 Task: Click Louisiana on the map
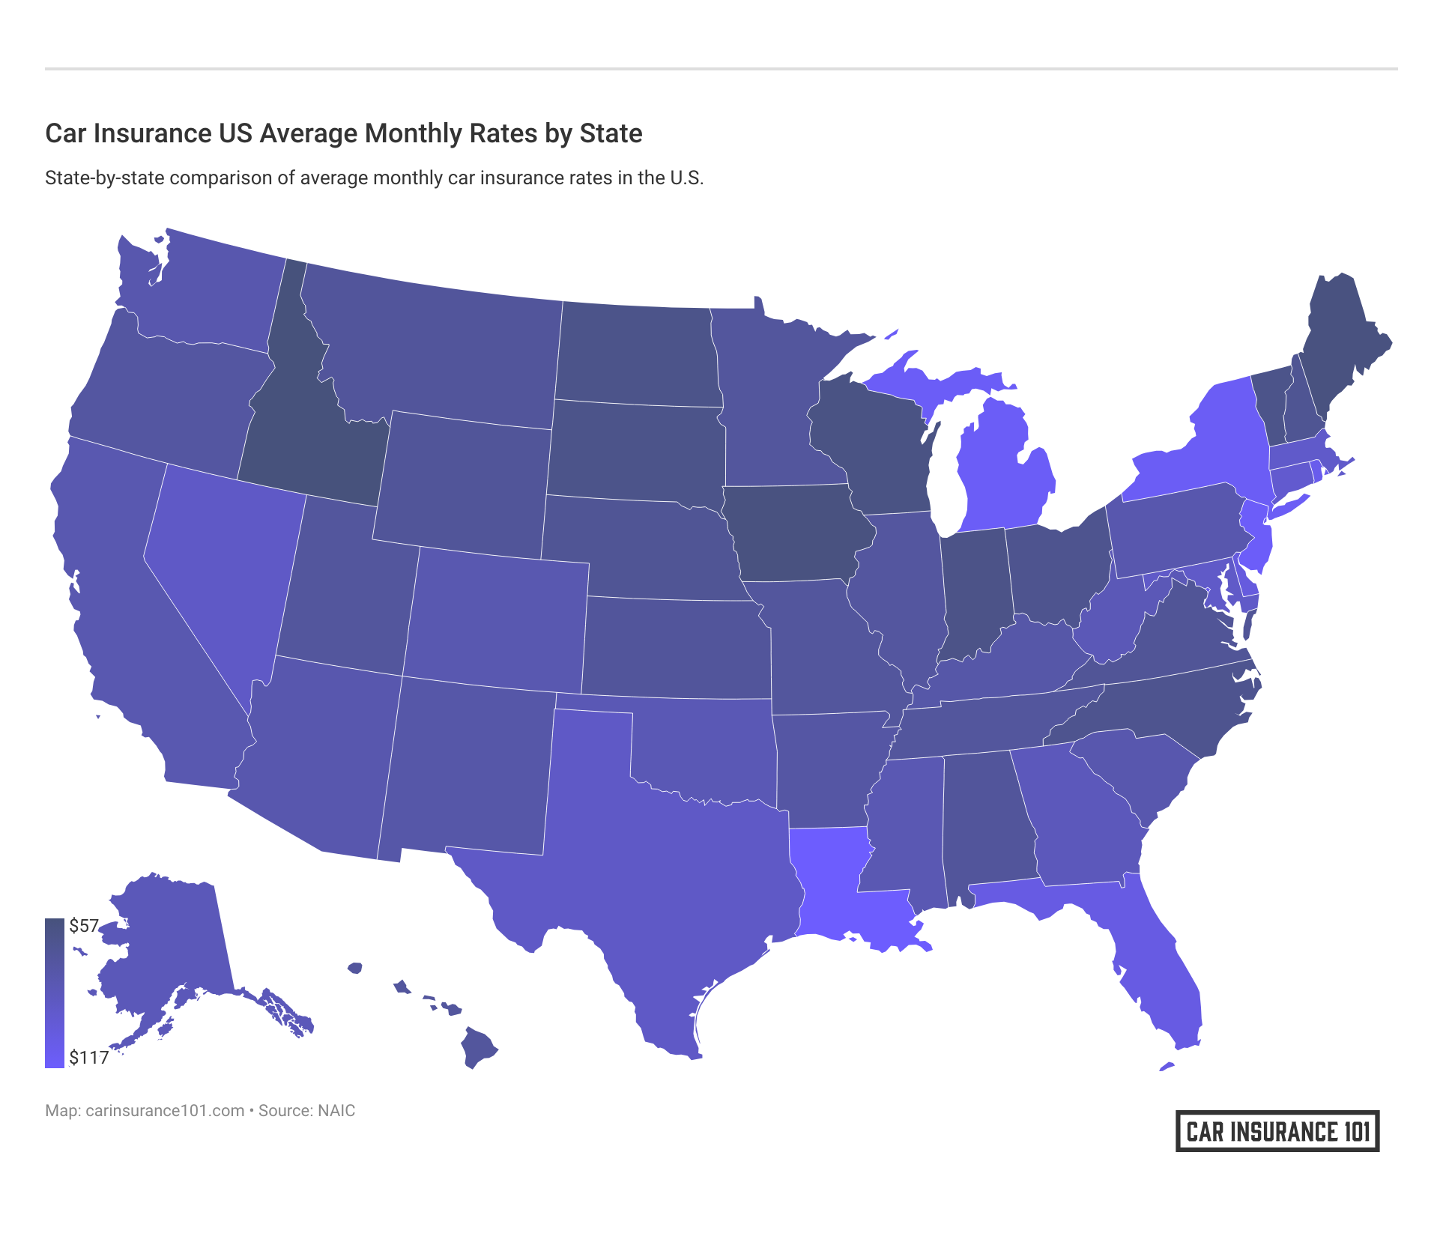pyautogui.click(x=832, y=884)
